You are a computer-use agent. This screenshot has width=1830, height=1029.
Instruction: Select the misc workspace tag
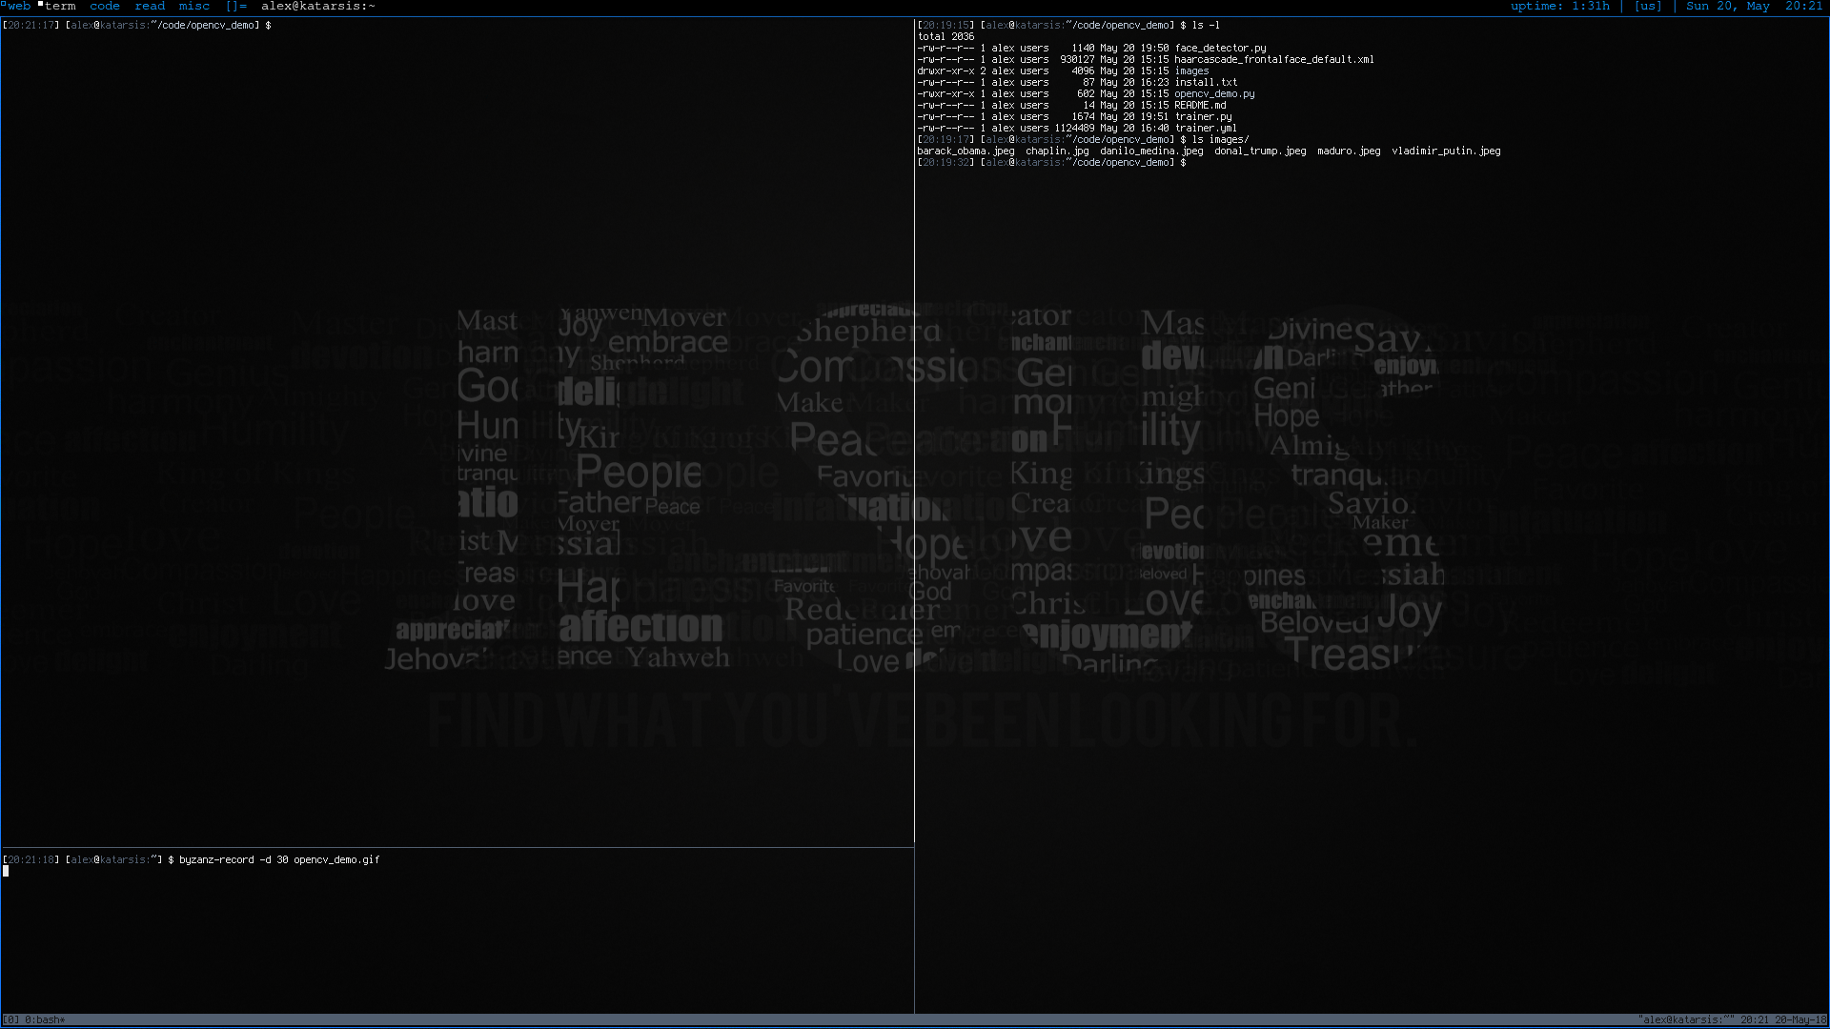(194, 6)
